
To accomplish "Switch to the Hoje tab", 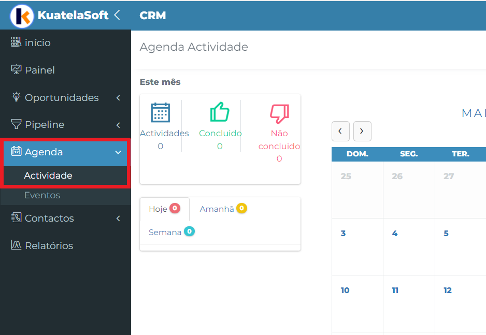I will (x=165, y=209).
